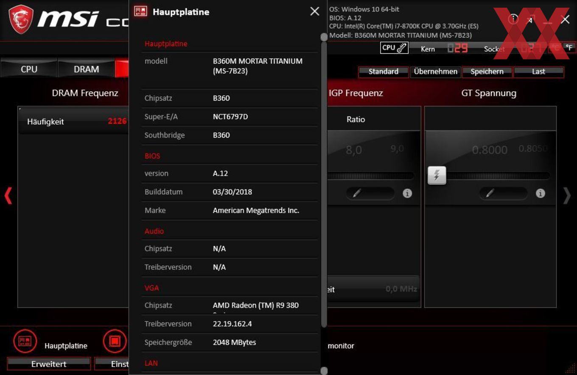The height and width of the screenshot is (375, 577).
Task: Click the Häufigkeit row in DRAM Frequenz
Action: coord(73,121)
